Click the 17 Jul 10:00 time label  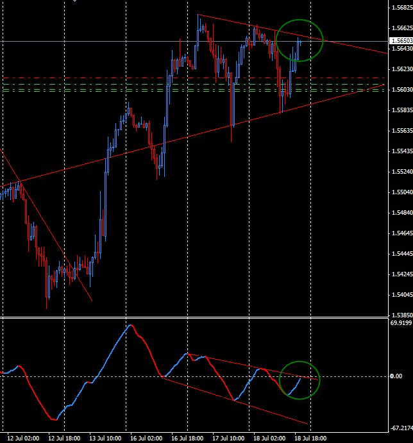(228, 439)
